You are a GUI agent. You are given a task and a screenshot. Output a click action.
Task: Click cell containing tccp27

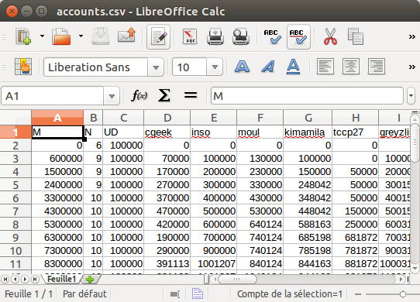(356, 132)
